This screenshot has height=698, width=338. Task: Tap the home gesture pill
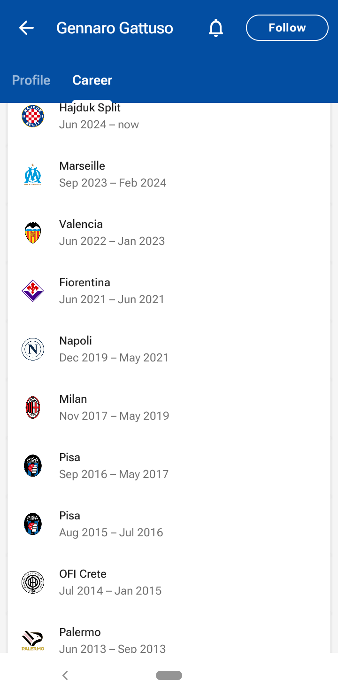169,675
